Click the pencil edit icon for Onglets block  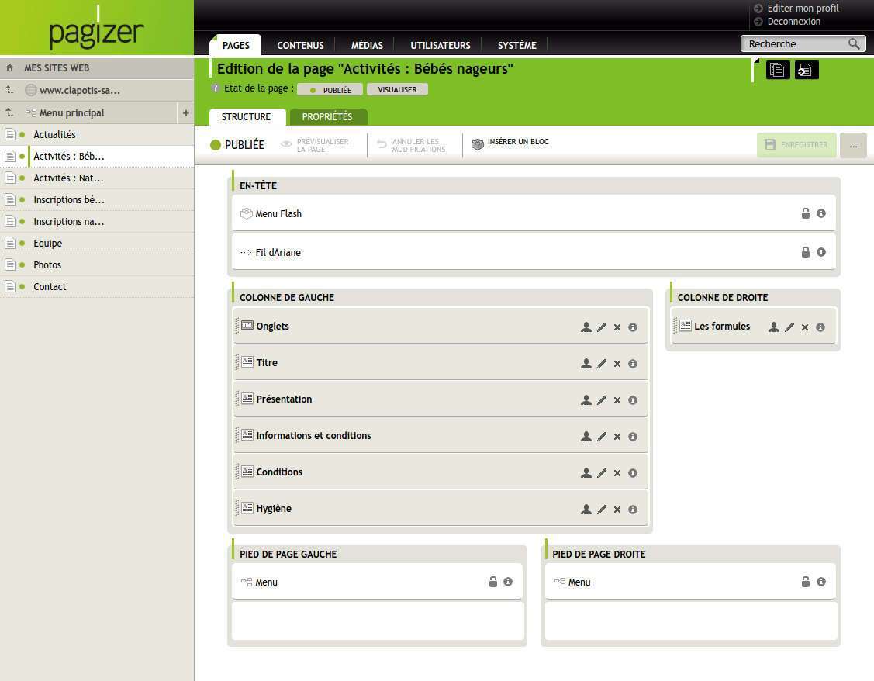tap(602, 327)
